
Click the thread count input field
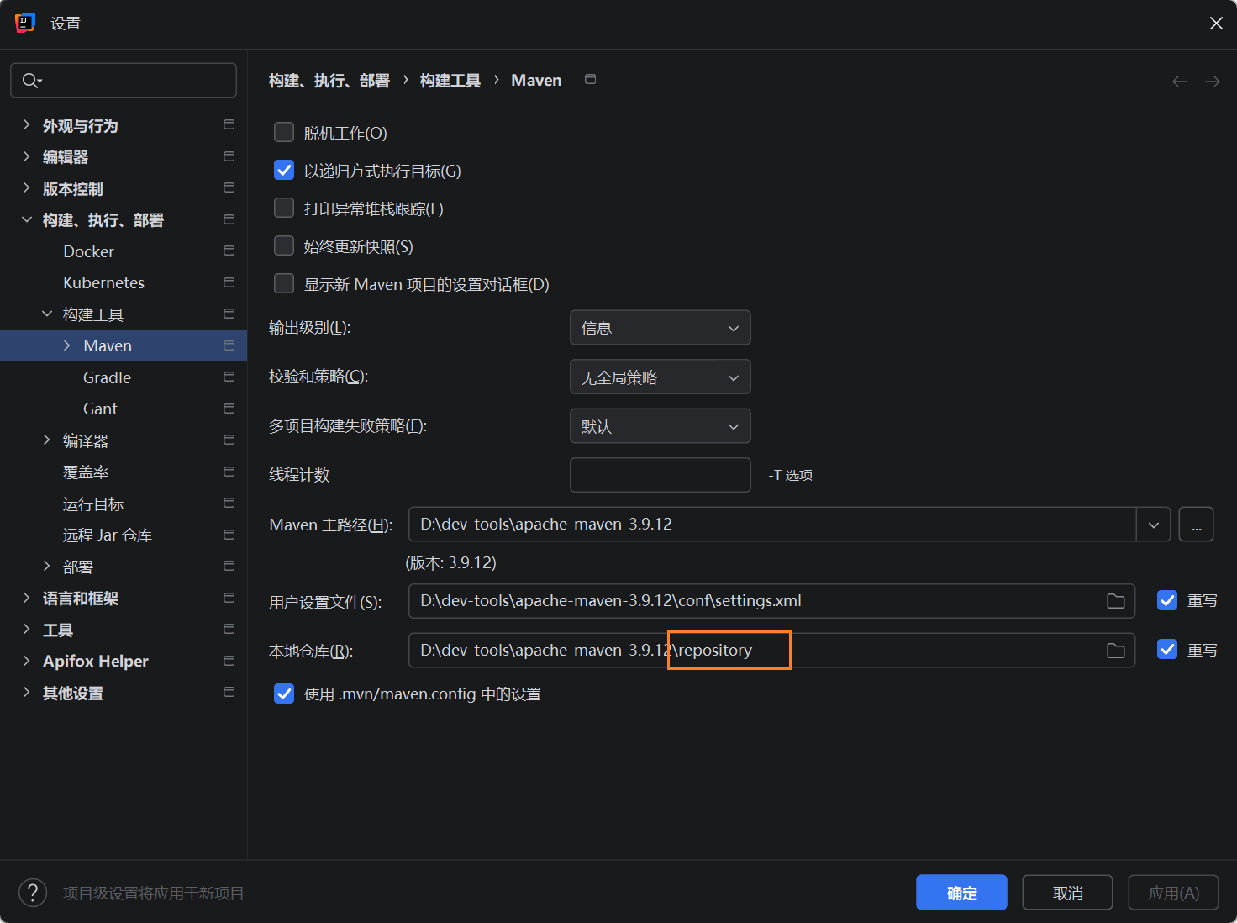coord(660,475)
